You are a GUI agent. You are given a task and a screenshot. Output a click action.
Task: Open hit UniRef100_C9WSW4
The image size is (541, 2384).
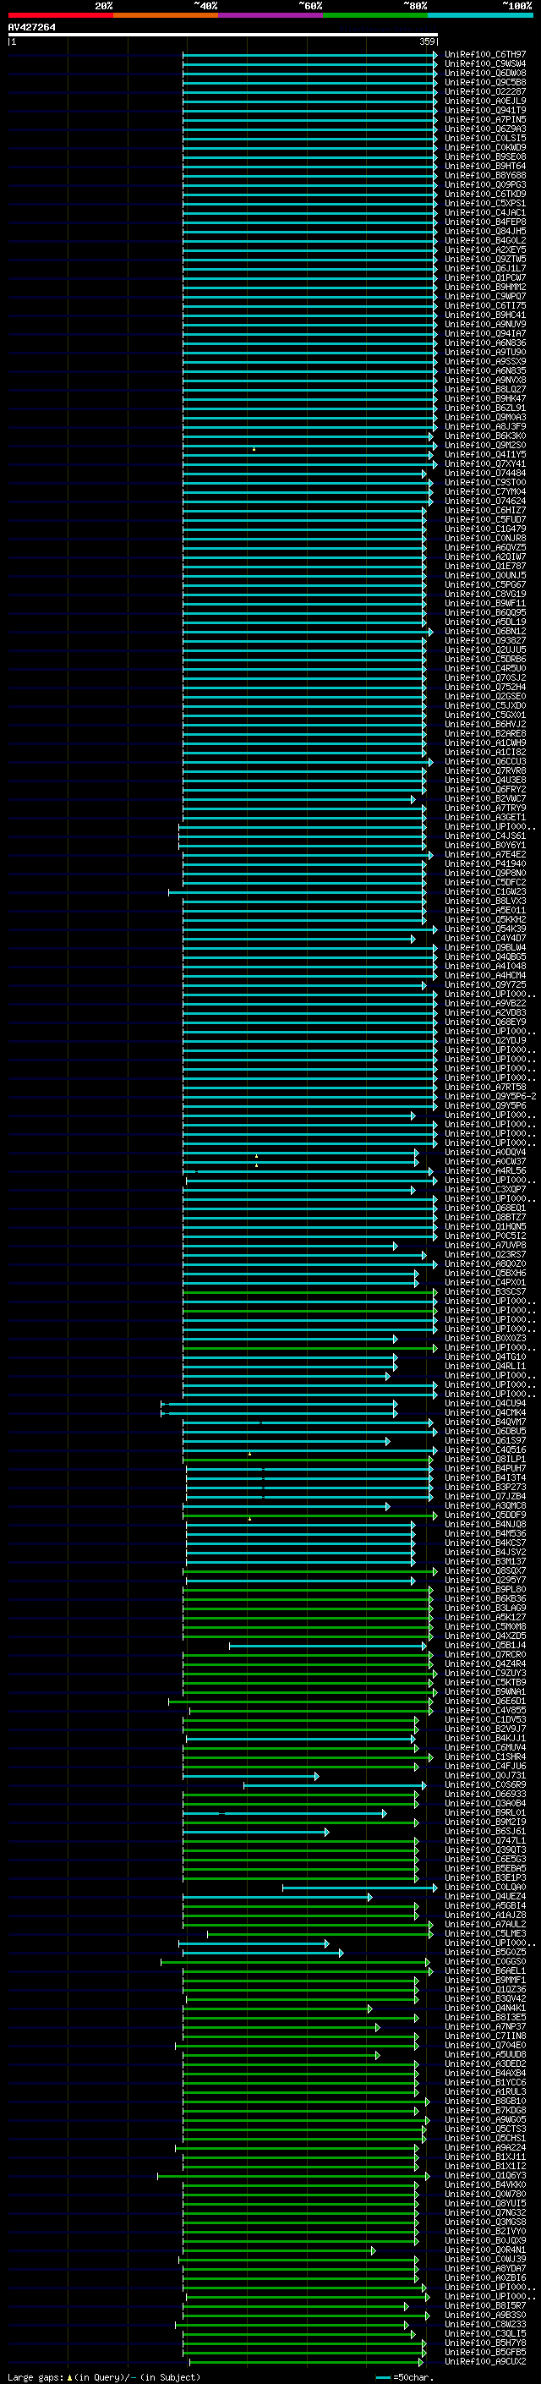point(485,64)
